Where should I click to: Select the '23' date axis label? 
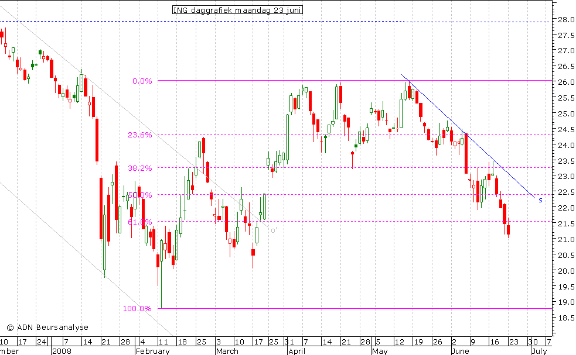click(513, 342)
